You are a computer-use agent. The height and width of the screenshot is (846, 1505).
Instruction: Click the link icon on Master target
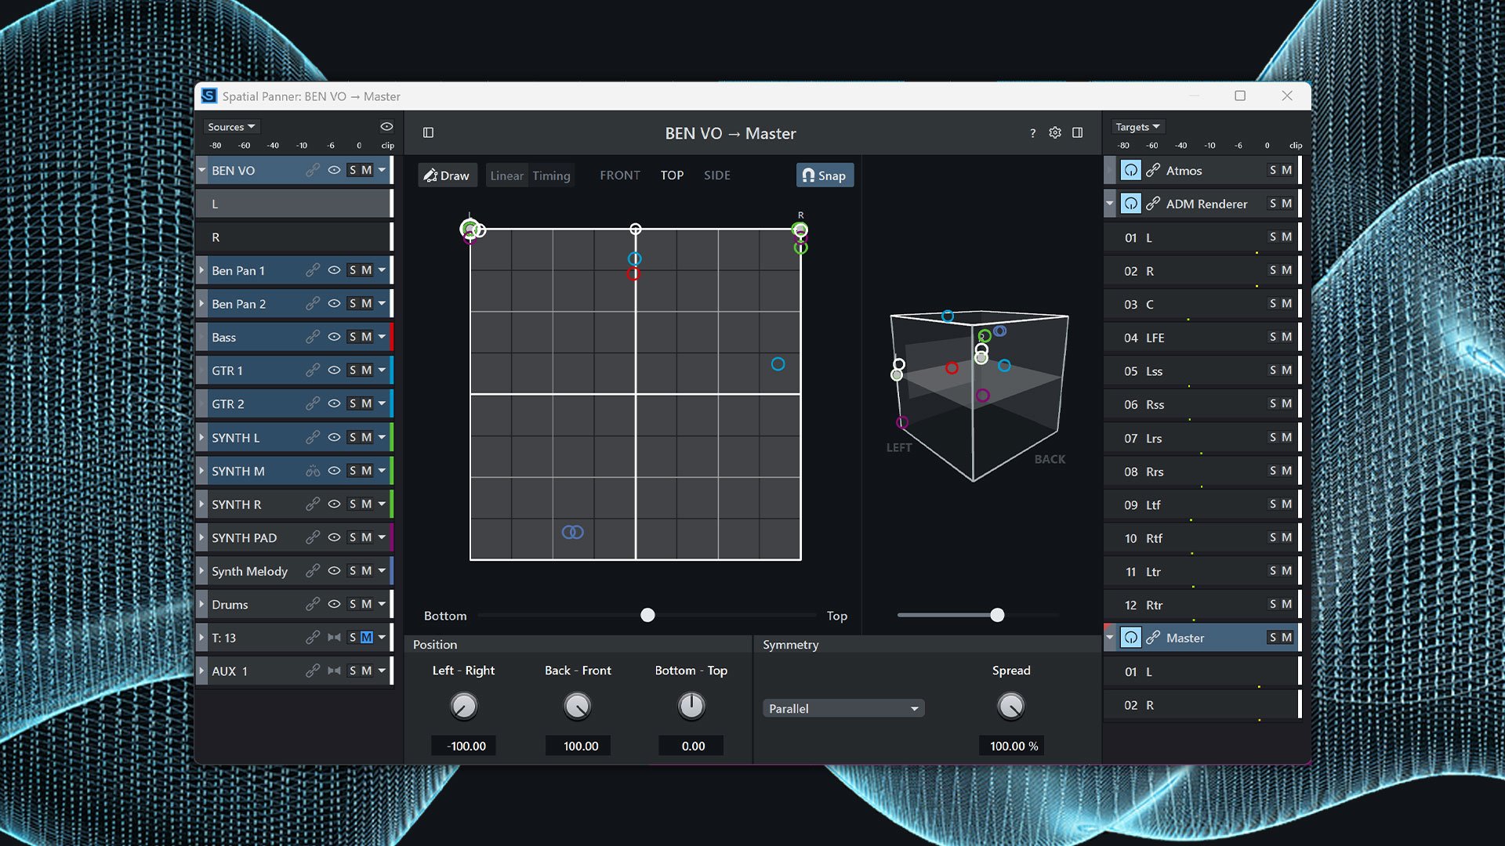1153,638
